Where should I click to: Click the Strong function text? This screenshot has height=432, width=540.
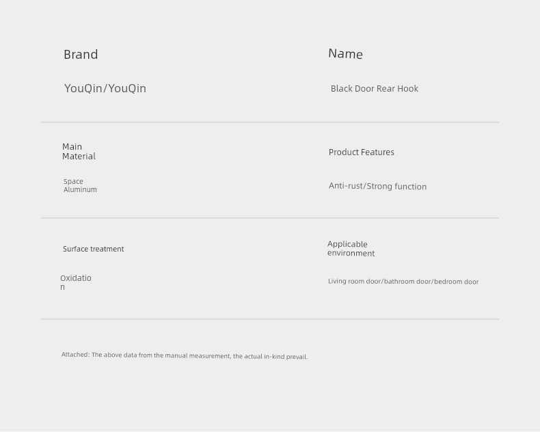[397, 187]
